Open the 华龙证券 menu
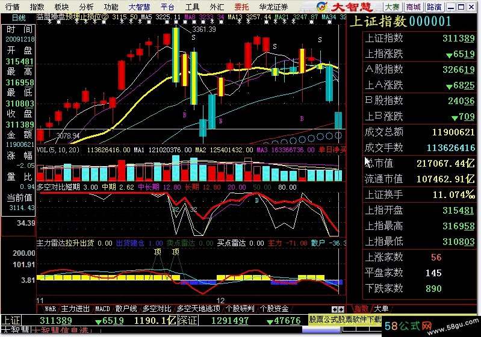 274,7
